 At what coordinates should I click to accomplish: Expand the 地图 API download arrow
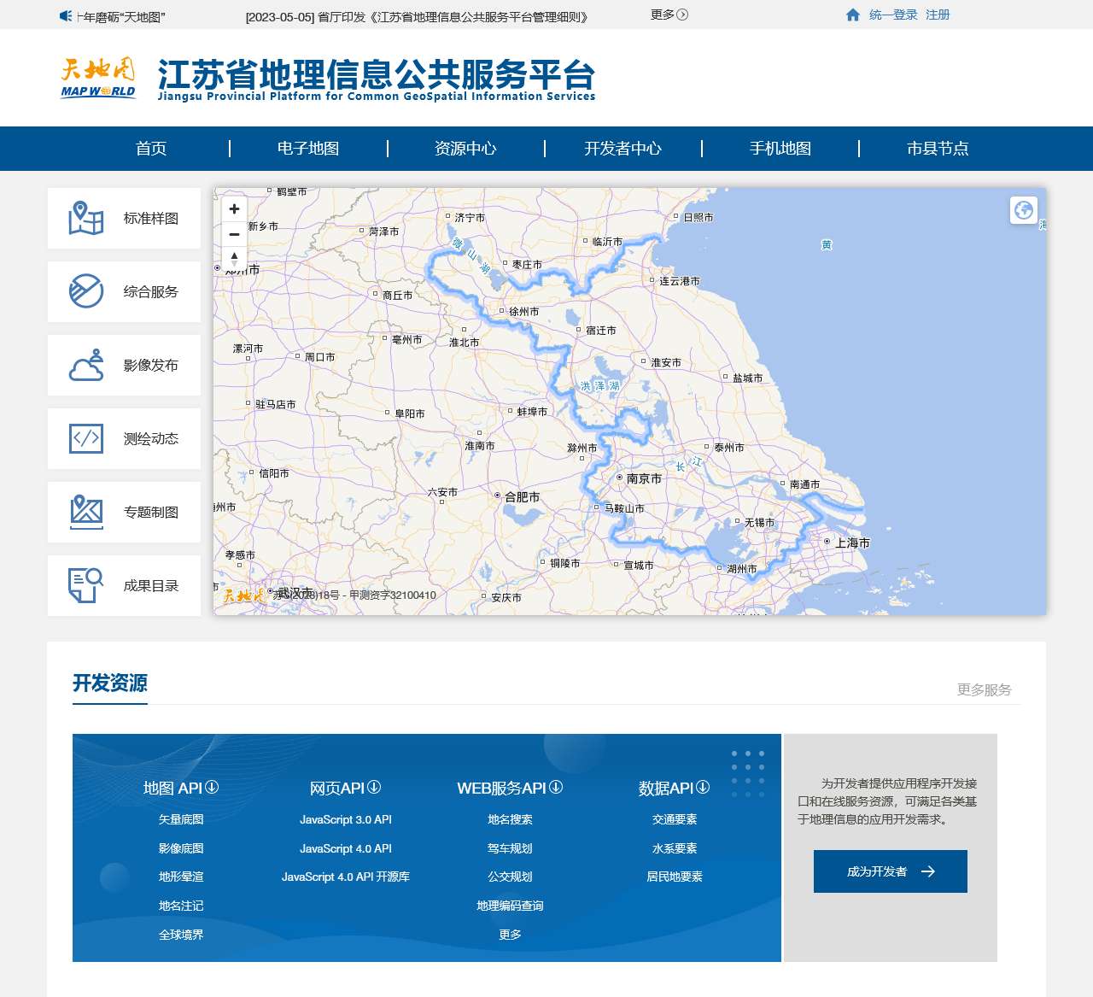tap(212, 788)
